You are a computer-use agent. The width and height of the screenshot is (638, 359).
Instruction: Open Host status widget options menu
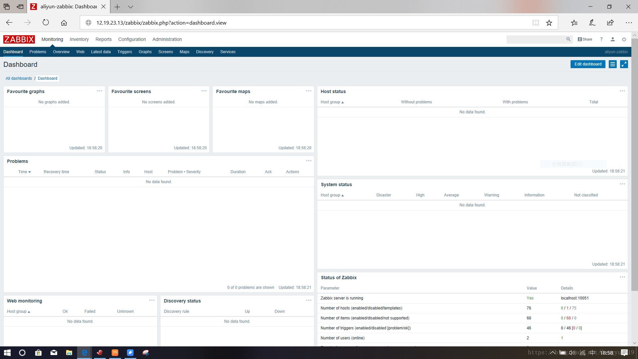point(622,91)
